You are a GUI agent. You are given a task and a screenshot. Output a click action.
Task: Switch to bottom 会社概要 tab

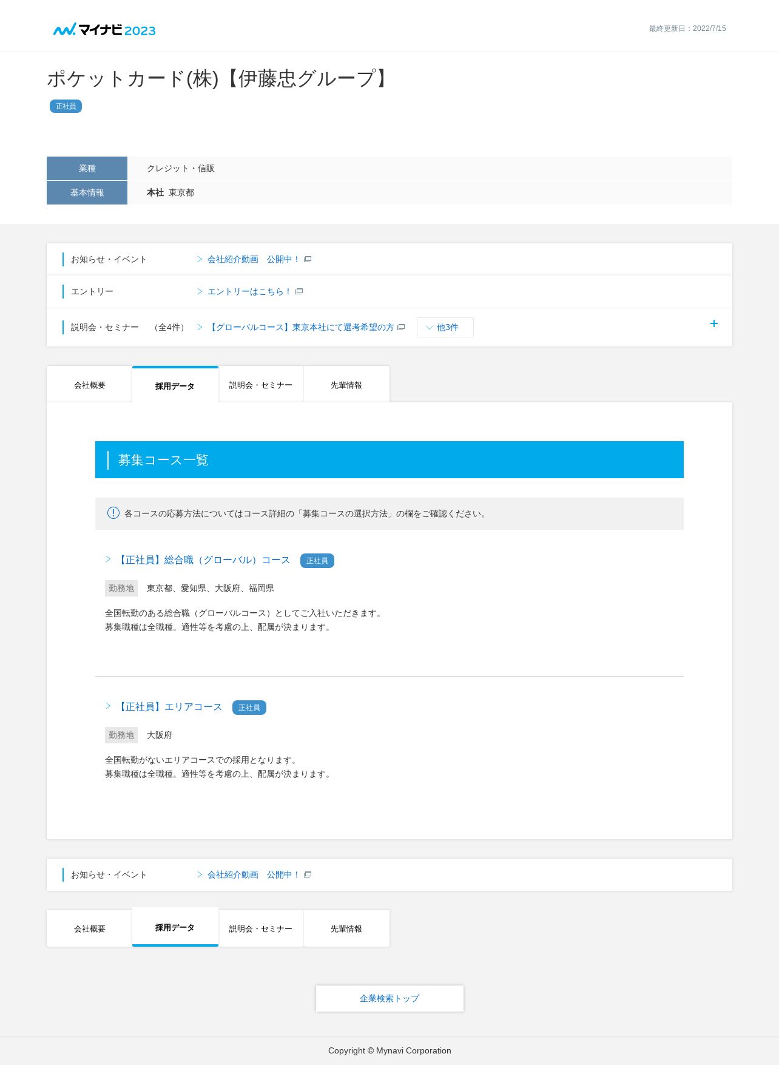click(x=90, y=928)
